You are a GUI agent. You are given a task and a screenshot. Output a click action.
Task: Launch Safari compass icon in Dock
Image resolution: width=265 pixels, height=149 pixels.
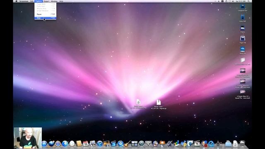(x=58, y=144)
